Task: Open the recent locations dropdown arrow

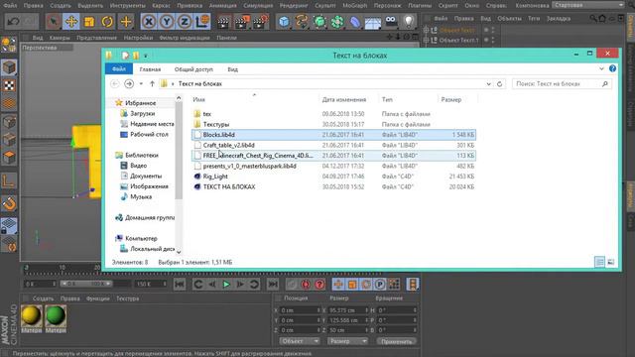Action: pos(141,83)
